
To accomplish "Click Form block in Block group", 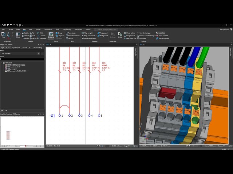I will (71, 33).
